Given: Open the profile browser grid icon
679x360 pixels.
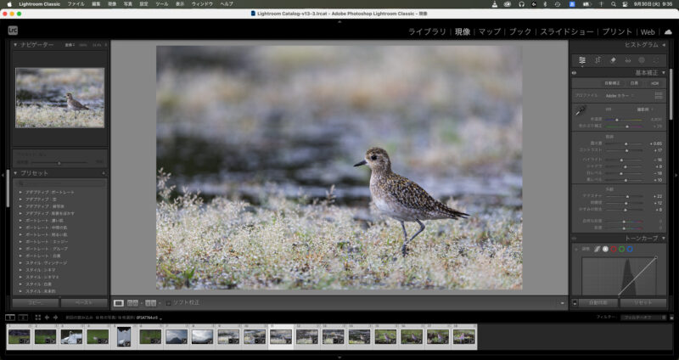Looking at the screenshot, I should (x=659, y=96).
